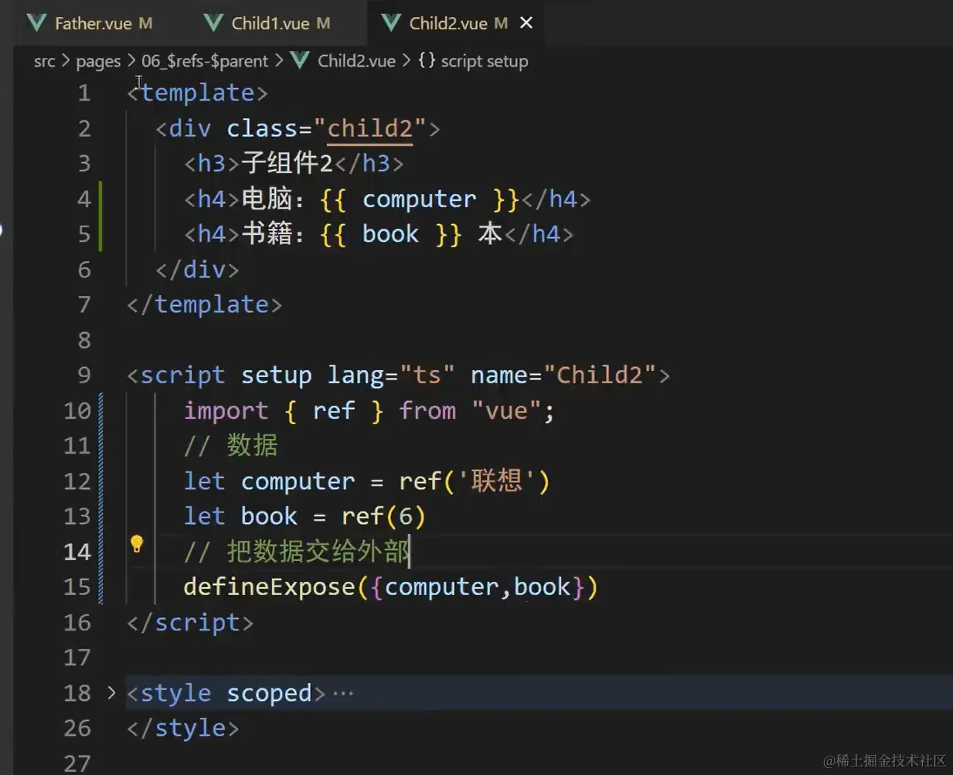Click the folded ellipsis after style scoped
The height and width of the screenshot is (775, 953).
(342, 693)
